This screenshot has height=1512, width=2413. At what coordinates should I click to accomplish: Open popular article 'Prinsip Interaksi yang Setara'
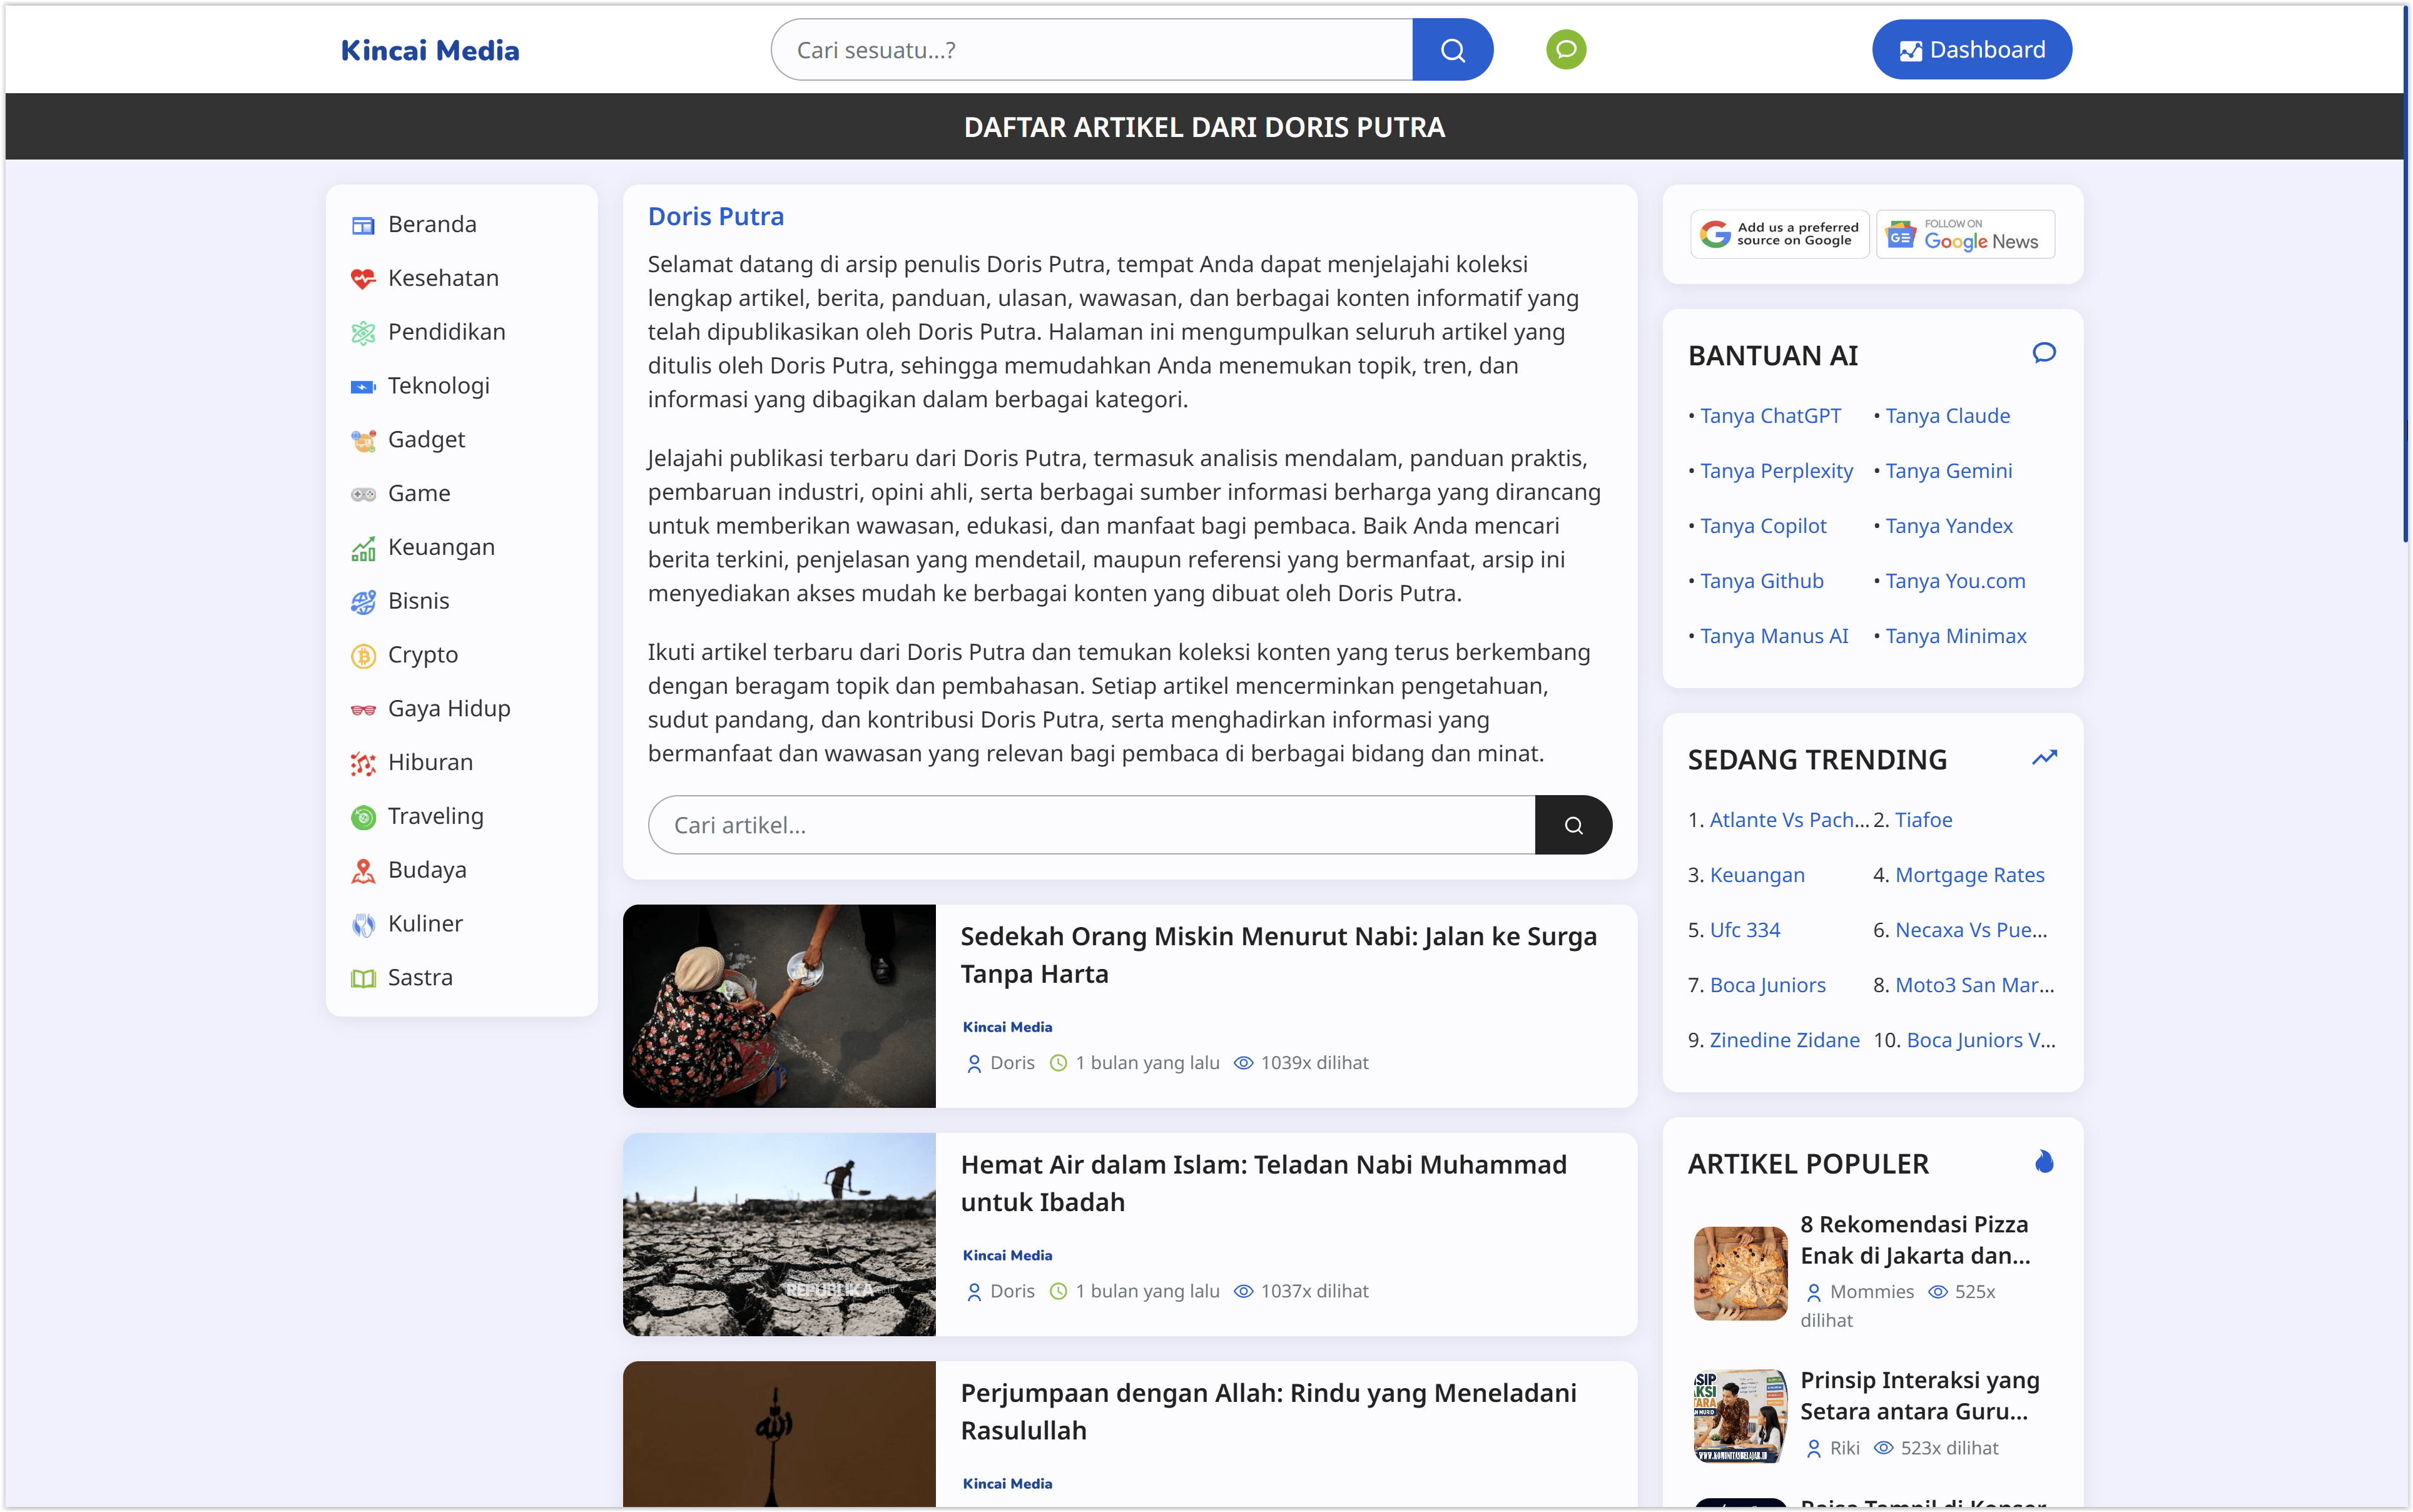1919,1395
